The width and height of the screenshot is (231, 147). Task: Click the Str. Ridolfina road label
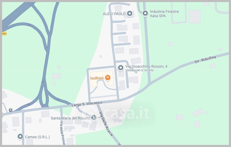point(205,59)
